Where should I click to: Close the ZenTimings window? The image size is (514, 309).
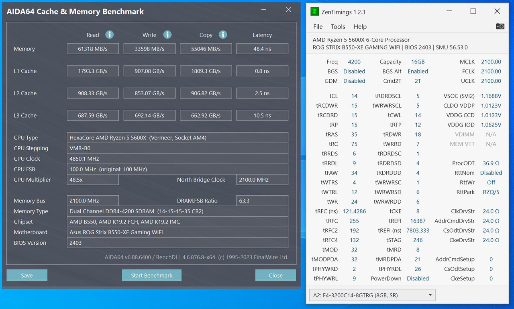pyautogui.click(x=497, y=12)
